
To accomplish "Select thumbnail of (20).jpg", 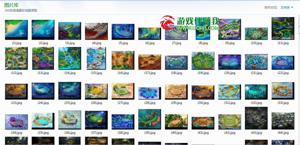I will pyautogui.click(x=230, y=62).
